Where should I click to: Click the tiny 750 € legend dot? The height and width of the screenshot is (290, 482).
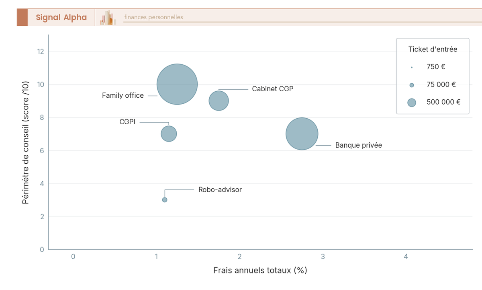412,67
